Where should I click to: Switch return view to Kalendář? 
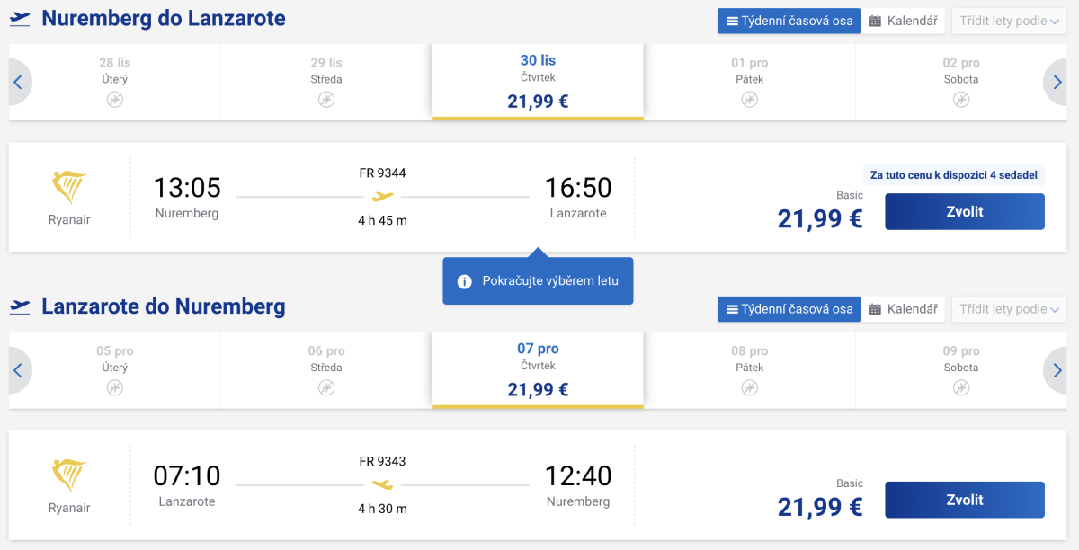tap(904, 309)
